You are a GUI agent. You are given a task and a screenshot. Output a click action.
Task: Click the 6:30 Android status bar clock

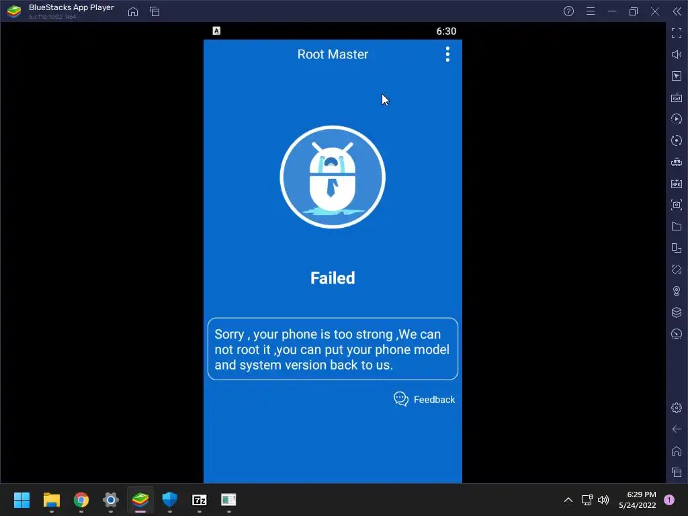coord(446,31)
